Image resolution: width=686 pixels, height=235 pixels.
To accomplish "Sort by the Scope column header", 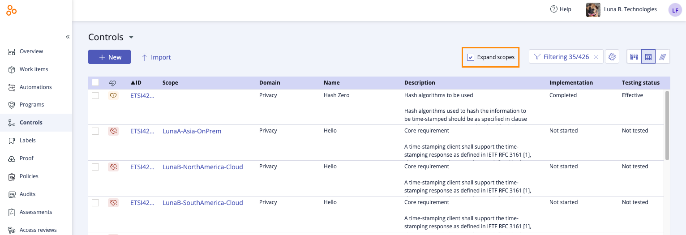I will [170, 83].
